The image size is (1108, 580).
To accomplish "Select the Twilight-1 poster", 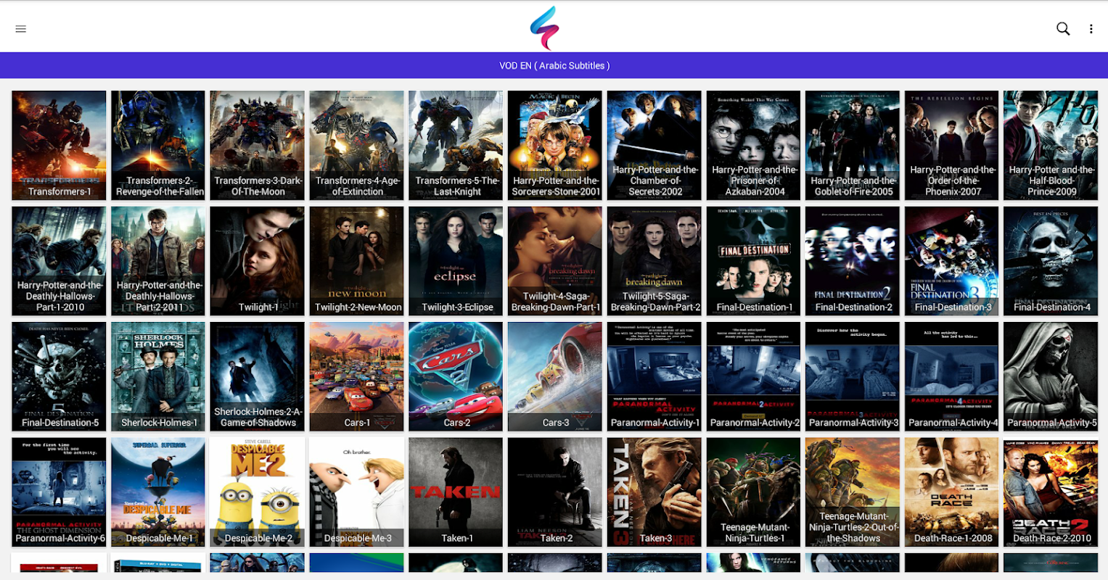I will pos(258,261).
